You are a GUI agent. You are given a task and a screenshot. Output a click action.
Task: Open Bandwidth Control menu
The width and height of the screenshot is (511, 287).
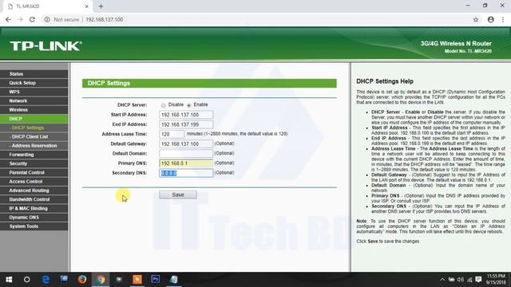coord(34,199)
